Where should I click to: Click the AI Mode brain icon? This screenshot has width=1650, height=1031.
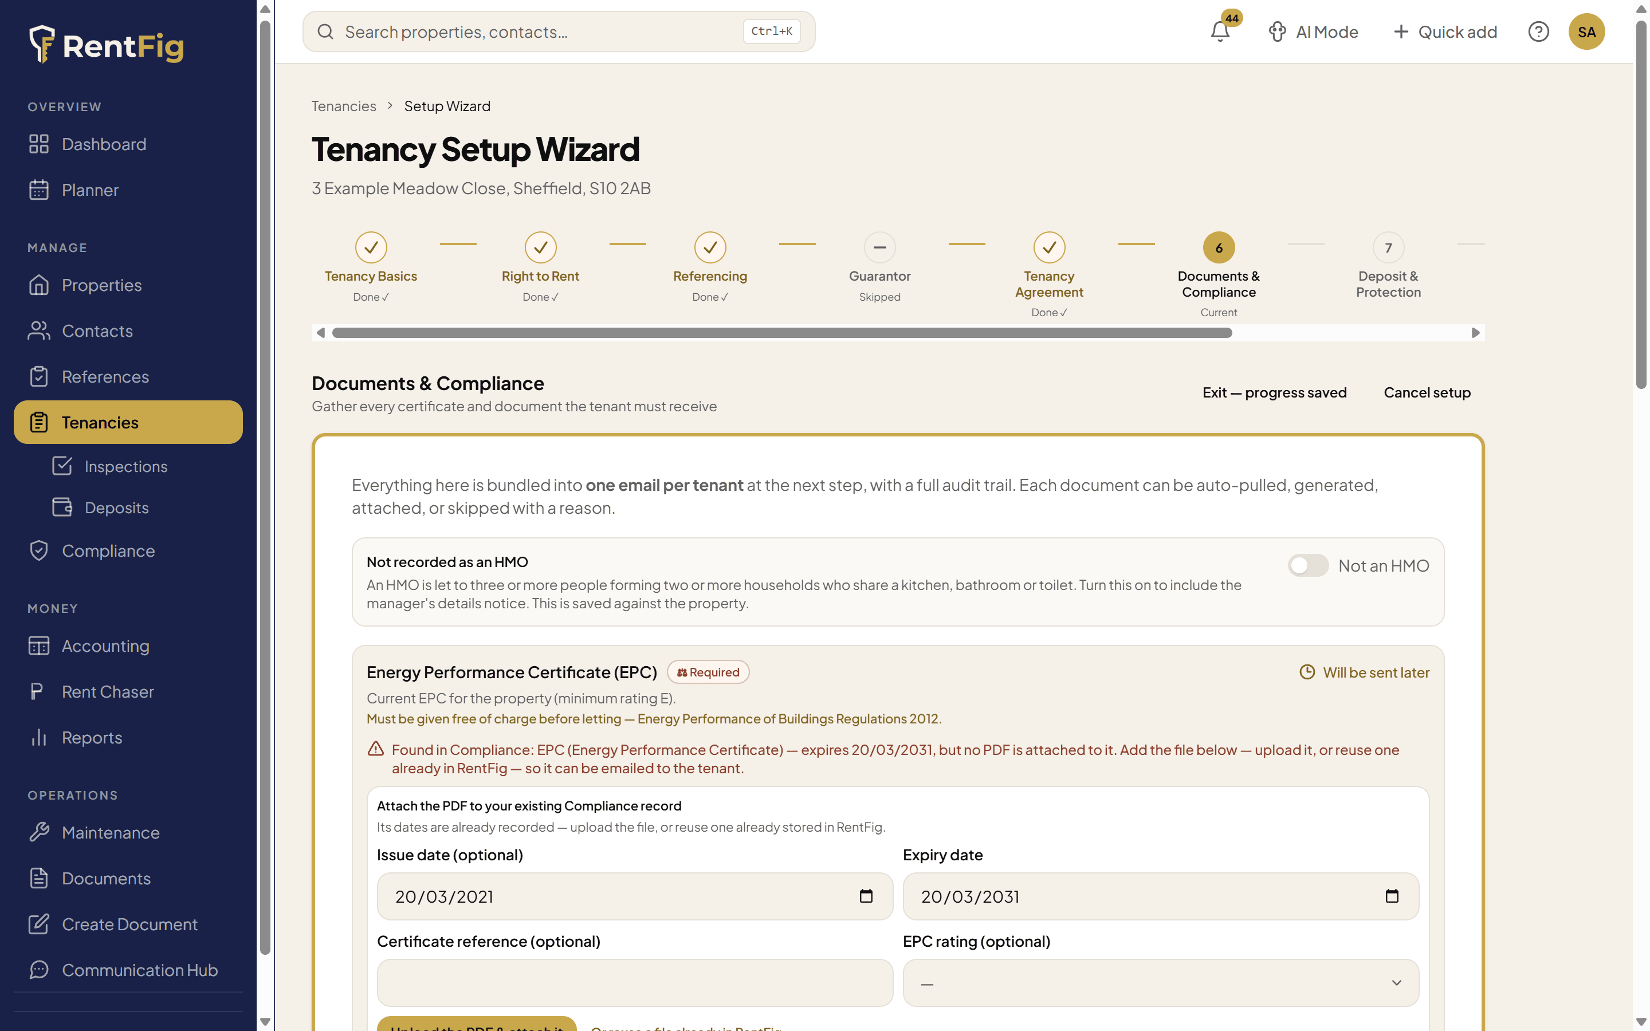pyautogui.click(x=1277, y=32)
